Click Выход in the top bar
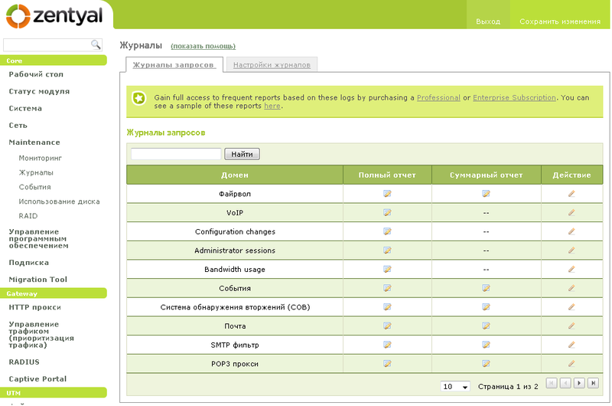 coord(488,21)
